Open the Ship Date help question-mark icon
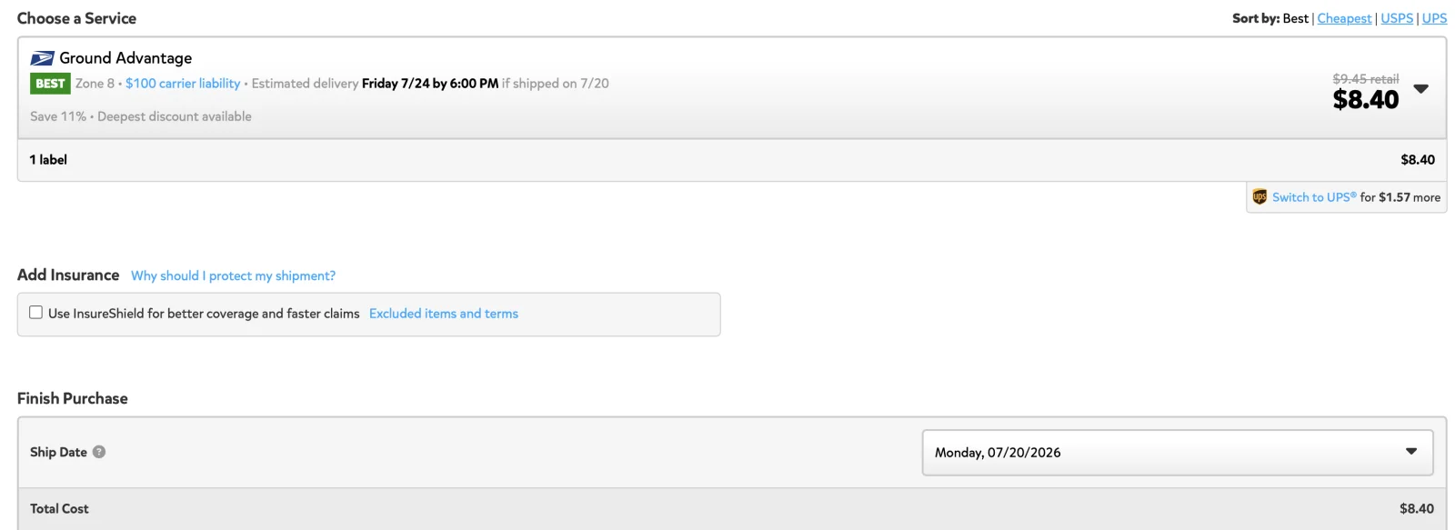Viewport: 1455px width, 530px height. coord(99,452)
